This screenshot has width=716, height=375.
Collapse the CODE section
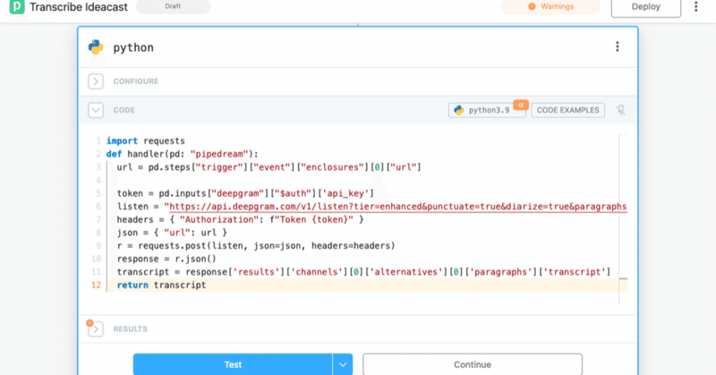pos(96,110)
